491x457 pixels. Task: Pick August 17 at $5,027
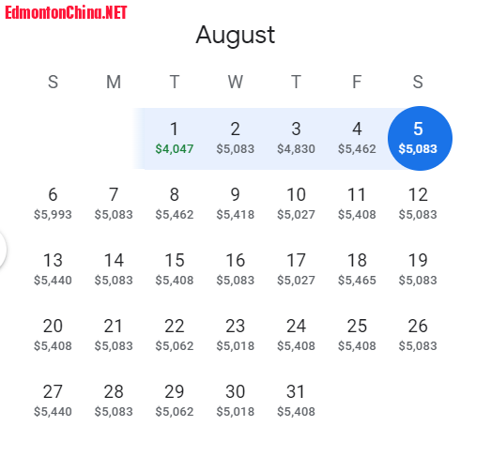[x=296, y=269]
